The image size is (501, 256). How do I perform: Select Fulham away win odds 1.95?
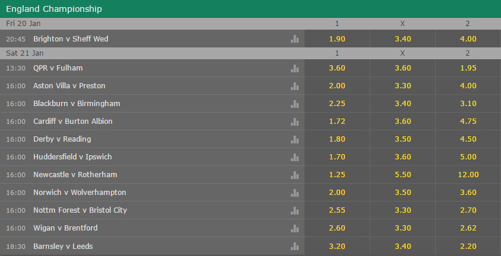(x=468, y=68)
